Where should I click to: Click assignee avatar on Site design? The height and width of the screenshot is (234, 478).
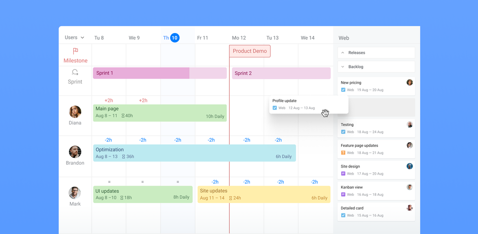click(410, 166)
